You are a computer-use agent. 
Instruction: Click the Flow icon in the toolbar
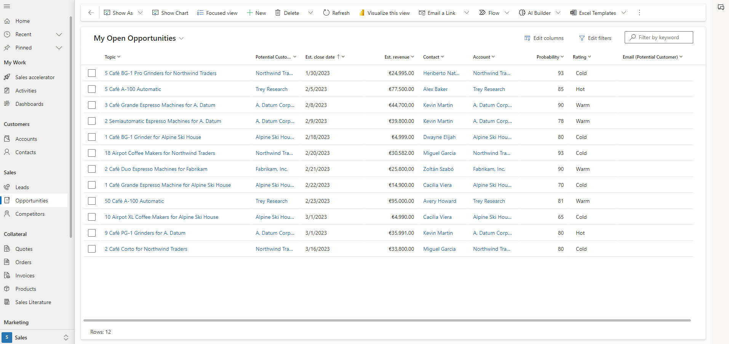click(x=482, y=13)
